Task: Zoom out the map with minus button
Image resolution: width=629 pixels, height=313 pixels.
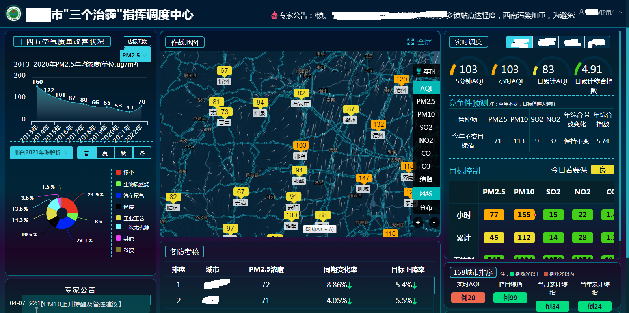Action: coord(434,222)
